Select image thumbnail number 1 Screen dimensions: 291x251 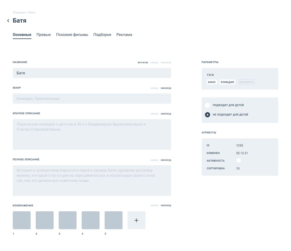[x=22, y=220]
